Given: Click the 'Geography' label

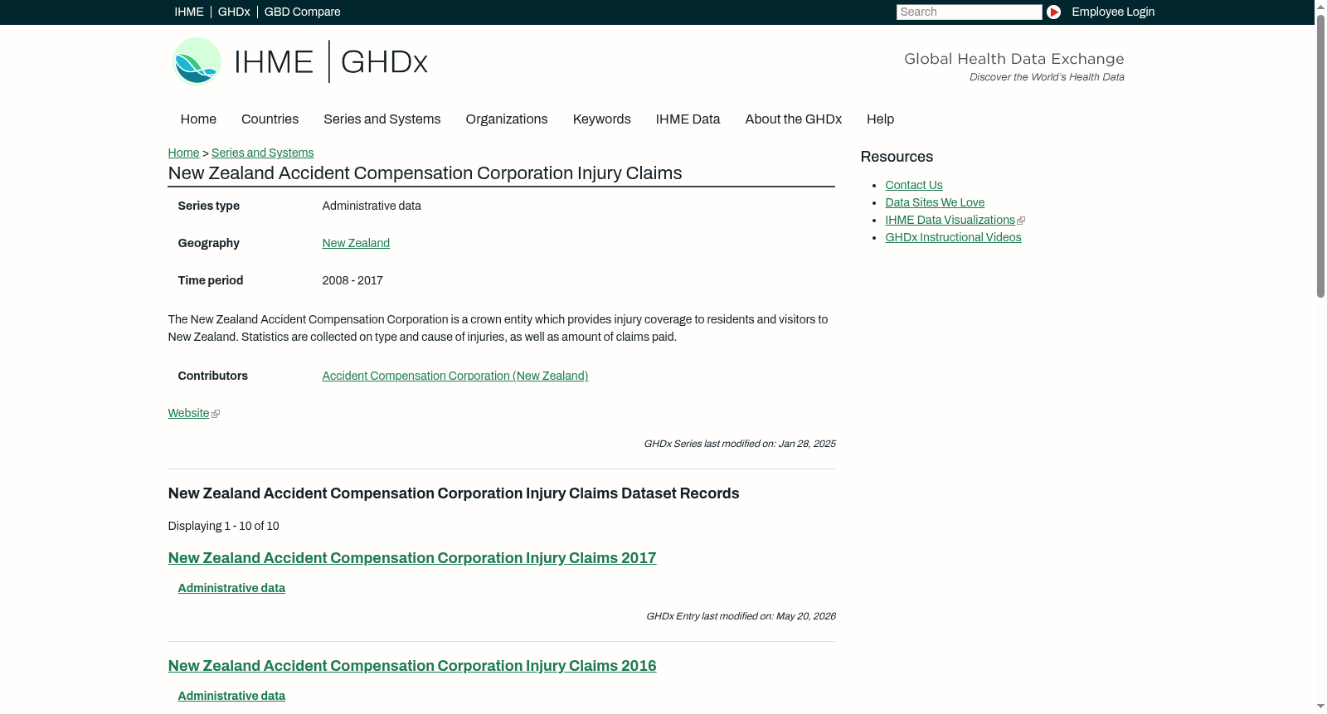Looking at the screenshot, I should pos(209,243).
